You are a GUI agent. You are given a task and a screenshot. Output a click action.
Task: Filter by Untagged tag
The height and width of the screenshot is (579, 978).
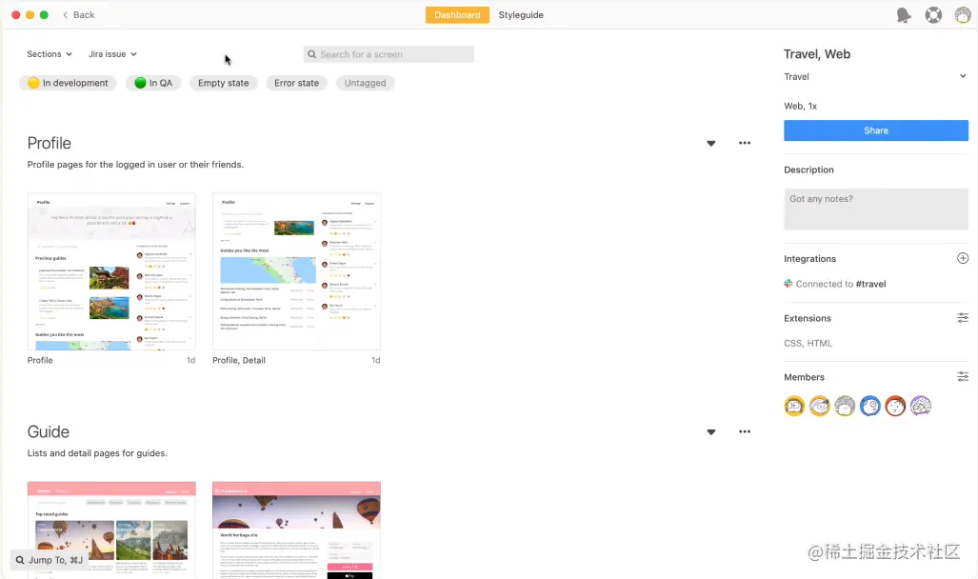[x=365, y=83]
